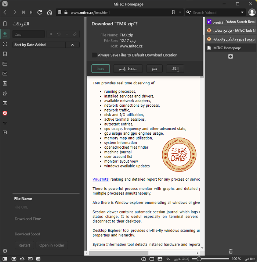Open a new tab with plus button
The width and height of the screenshot is (257, 262).
point(231,56)
